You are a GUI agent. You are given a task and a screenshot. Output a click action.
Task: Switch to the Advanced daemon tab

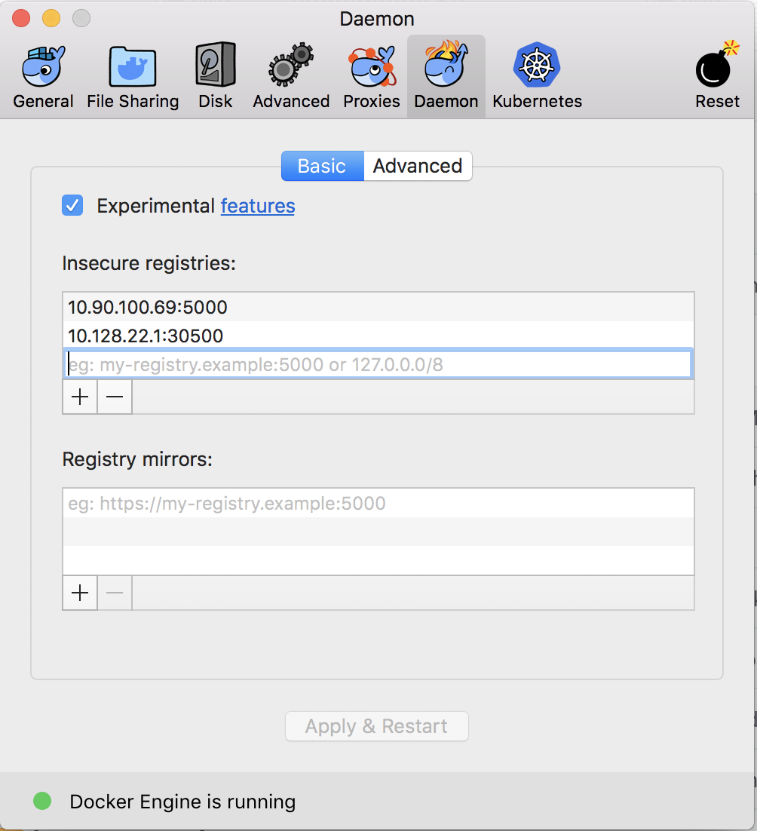(x=418, y=166)
